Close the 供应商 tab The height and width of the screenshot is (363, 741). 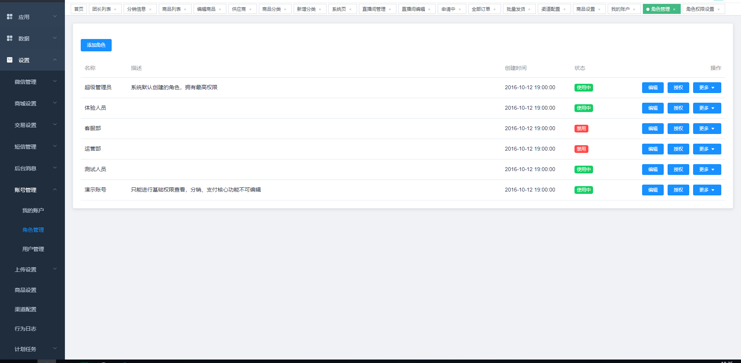[x=250, y=9]
